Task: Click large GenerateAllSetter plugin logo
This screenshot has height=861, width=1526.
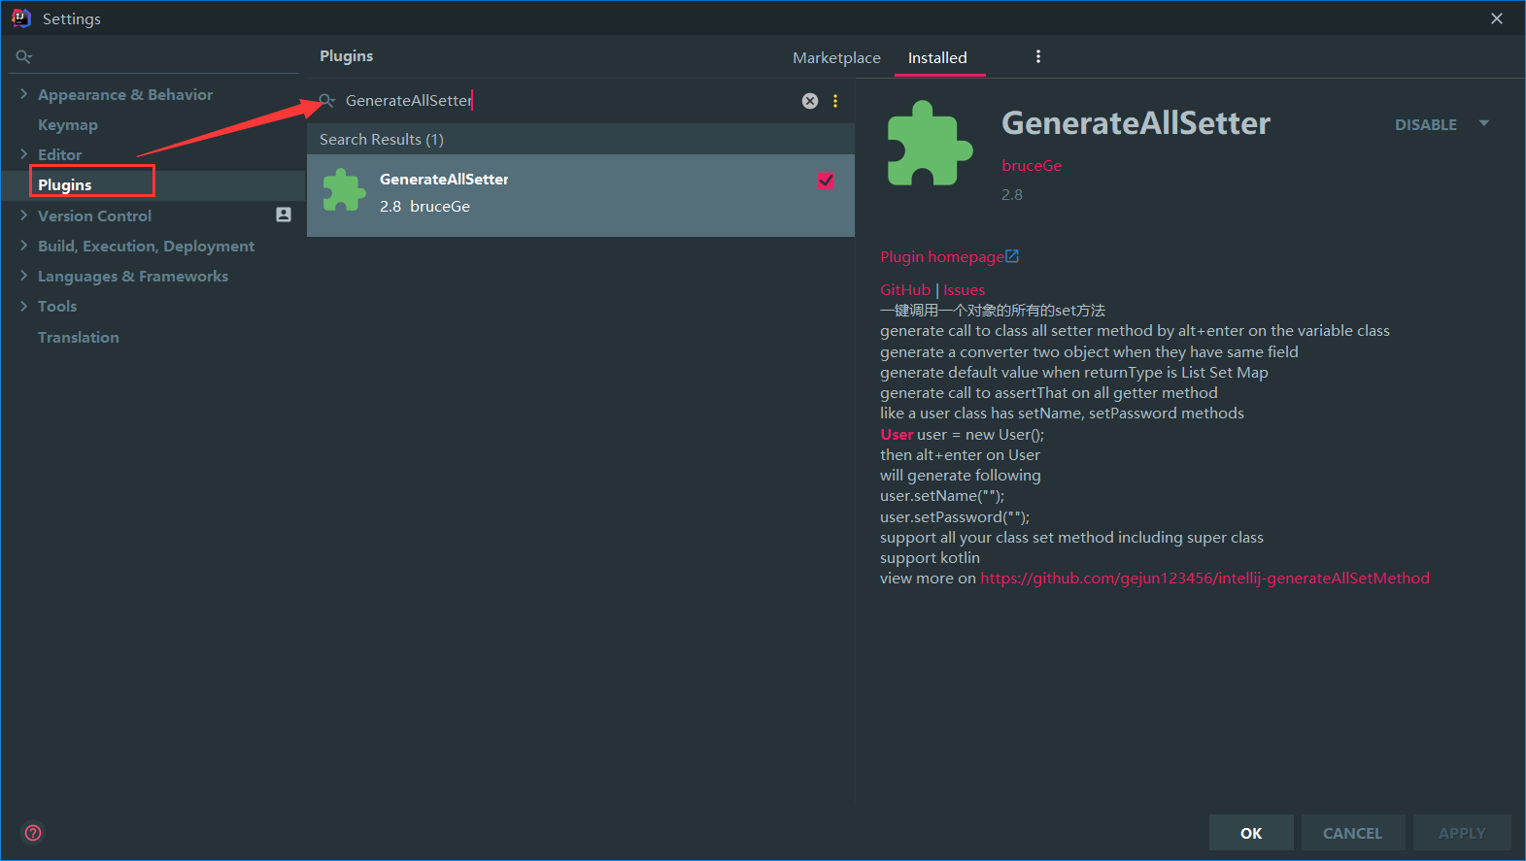Action: point(930,144)
